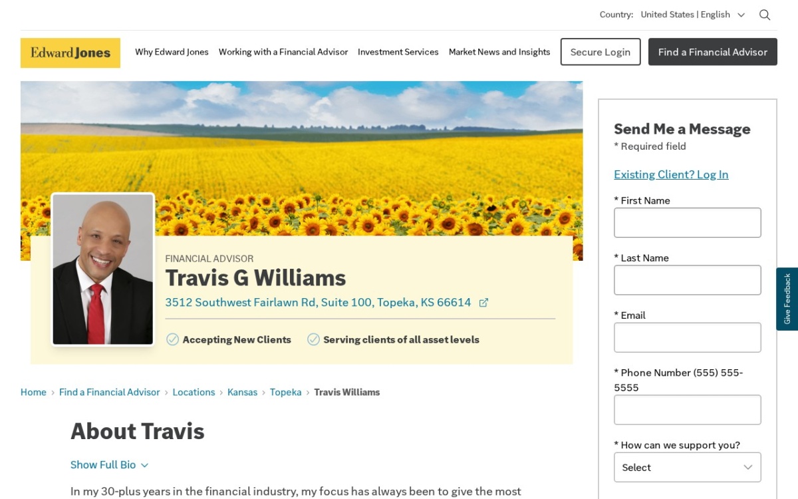
Task: Open Working with a Financial Advisor menu
Action: (x=283, y=52)
